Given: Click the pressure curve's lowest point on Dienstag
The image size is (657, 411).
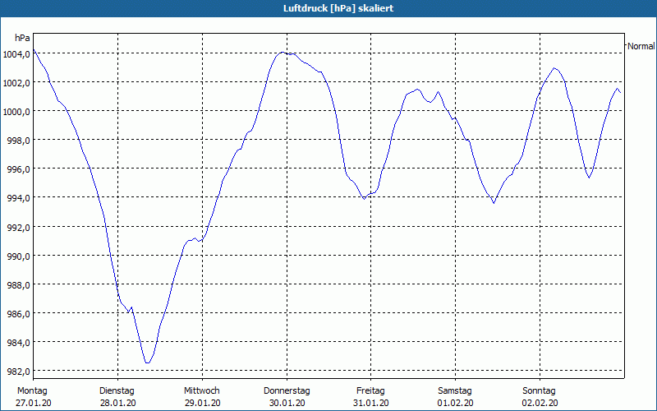Looking at the screenshot, I should click(147, 363).
